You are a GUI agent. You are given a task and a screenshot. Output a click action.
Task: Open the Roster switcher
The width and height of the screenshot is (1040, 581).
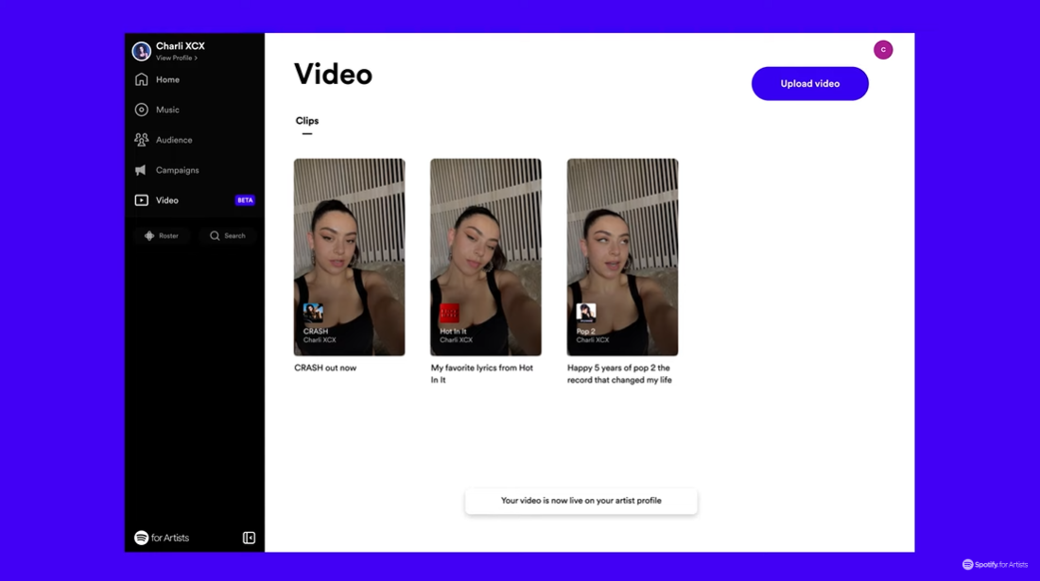pos(162,235)
